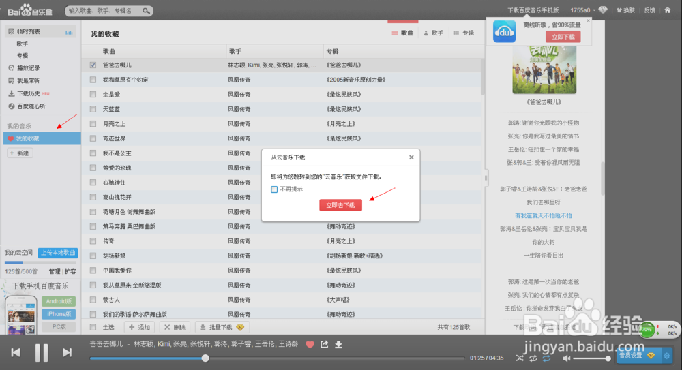682x370 pixels.
Task: Click 上传本地歌曲 upload button
Action: click(x=58, y=253)
